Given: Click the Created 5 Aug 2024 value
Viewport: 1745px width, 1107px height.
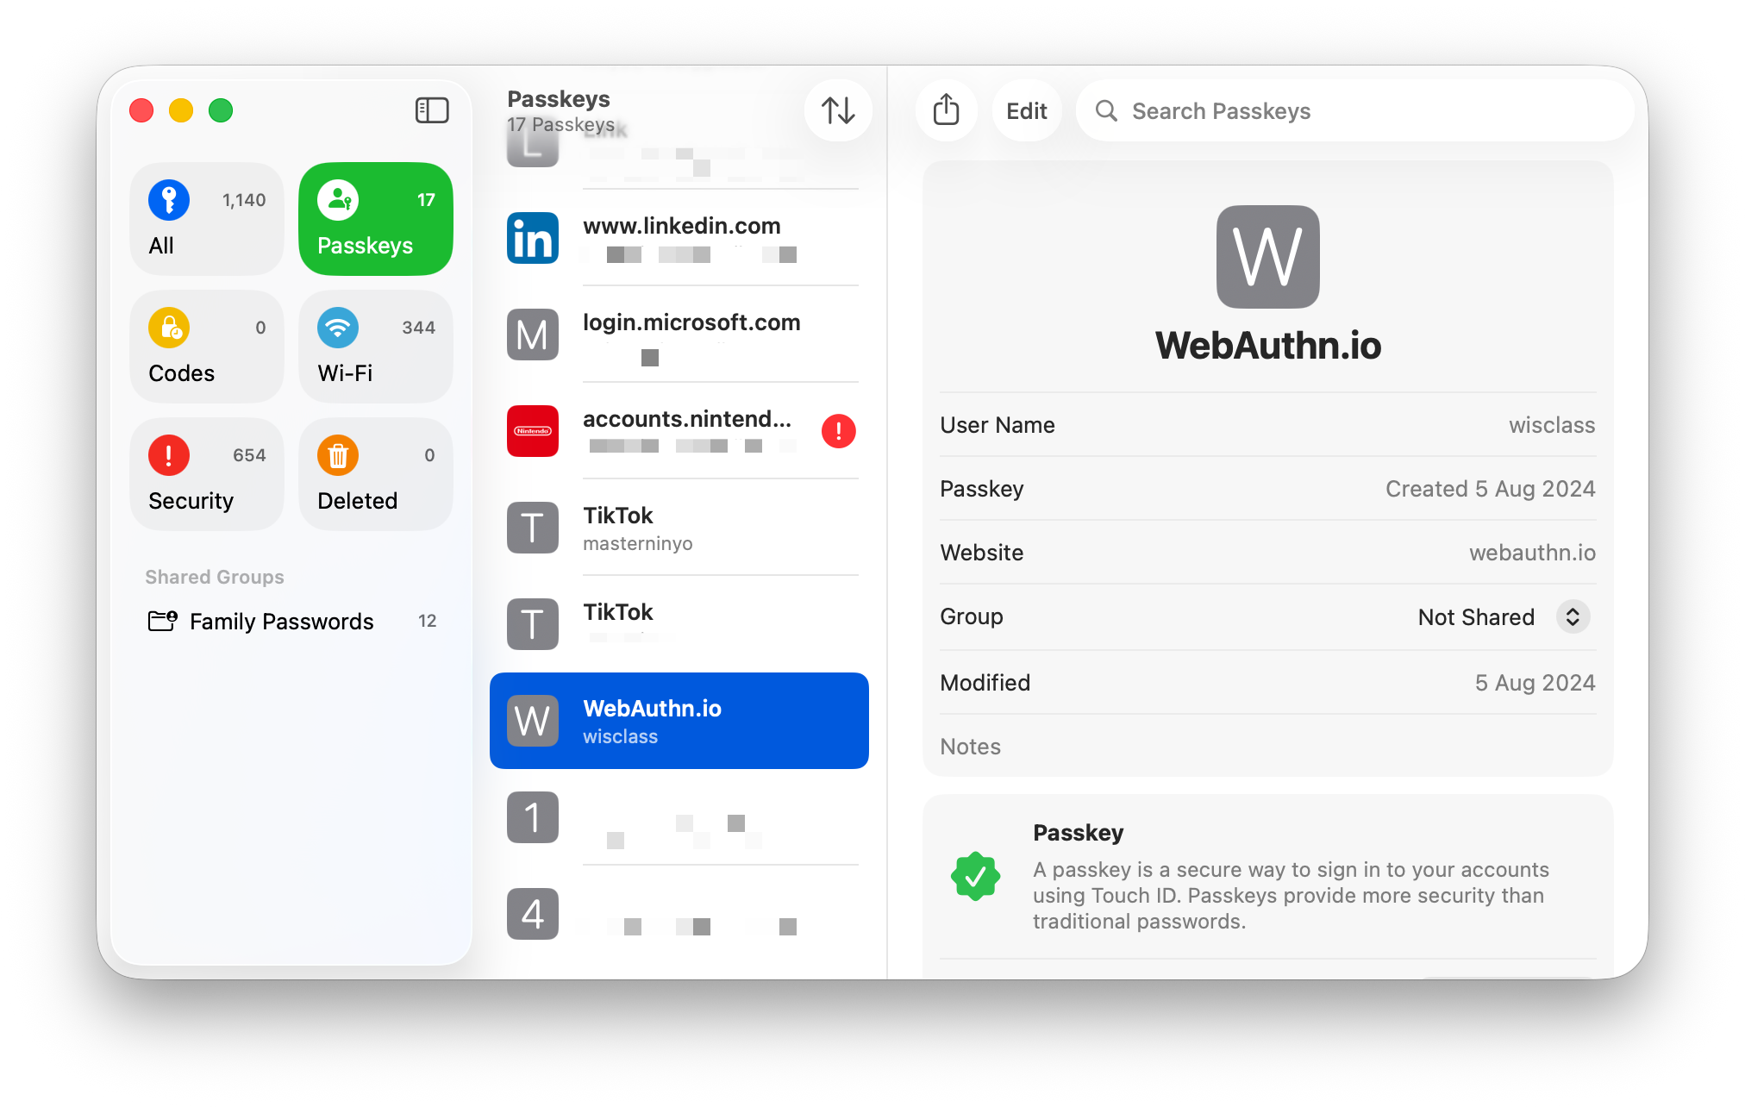Looking at the screenshot, I should [x=1490, y=489].
